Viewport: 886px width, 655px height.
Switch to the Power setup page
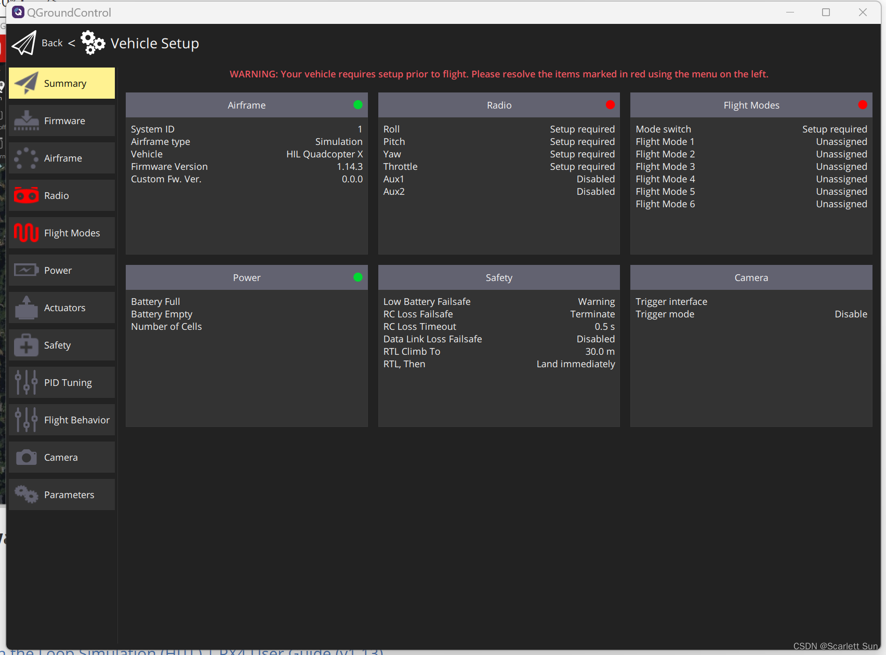[62, 270]
